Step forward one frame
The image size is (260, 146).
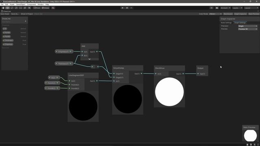(131, 8)
